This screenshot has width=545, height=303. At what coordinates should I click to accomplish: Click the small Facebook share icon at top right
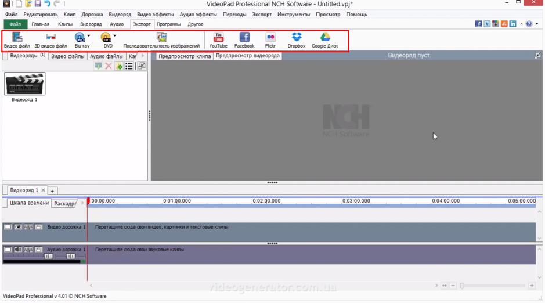click(479, 24)
